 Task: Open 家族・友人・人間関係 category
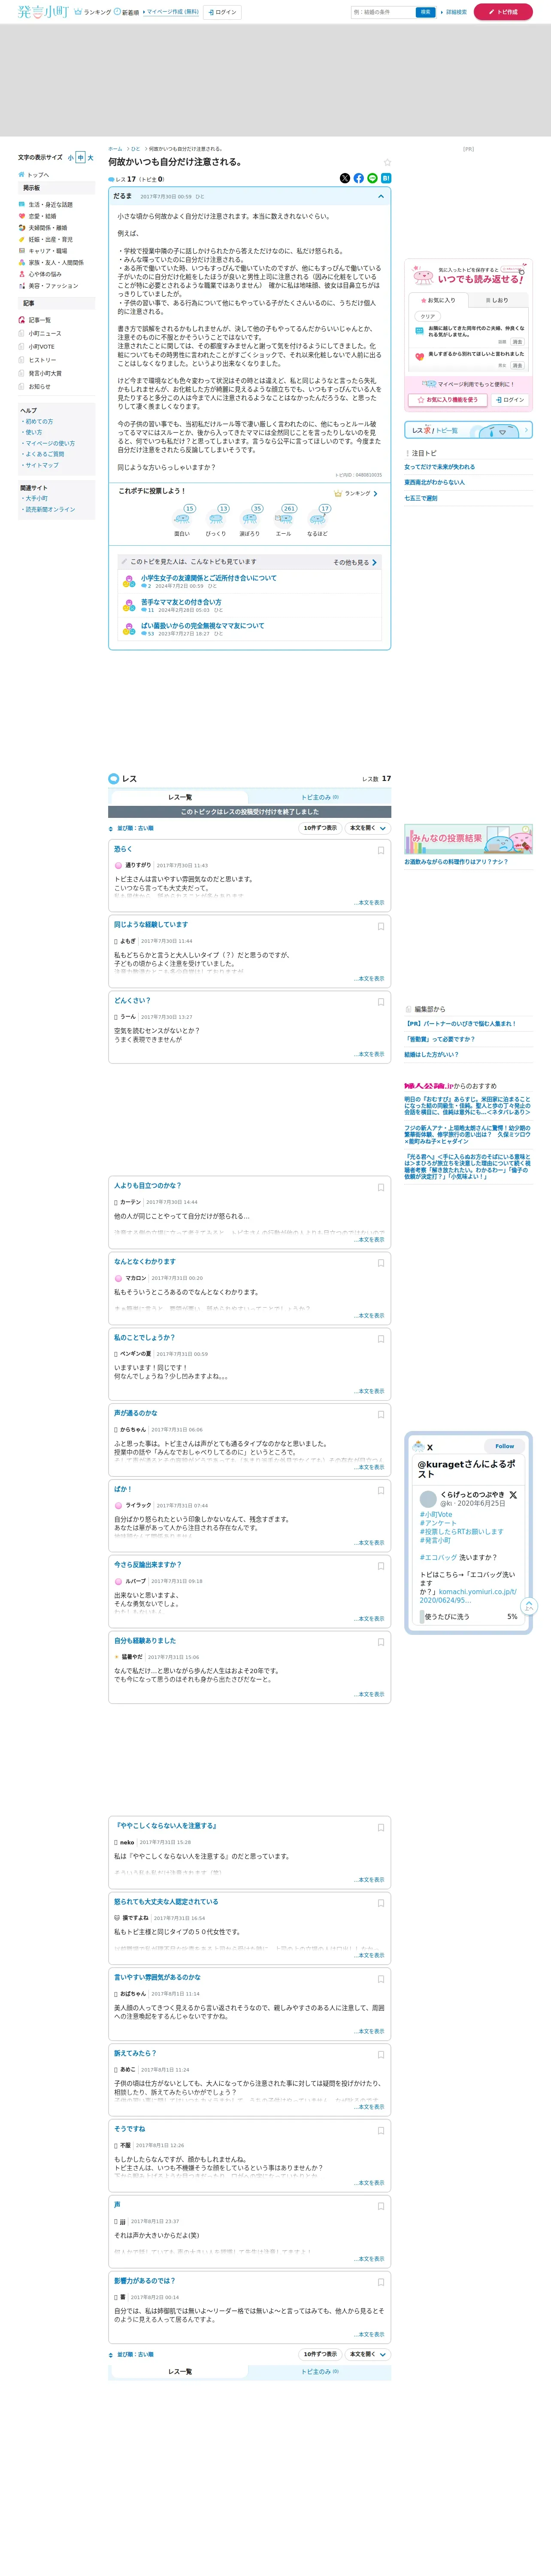(x=51, y=263)
